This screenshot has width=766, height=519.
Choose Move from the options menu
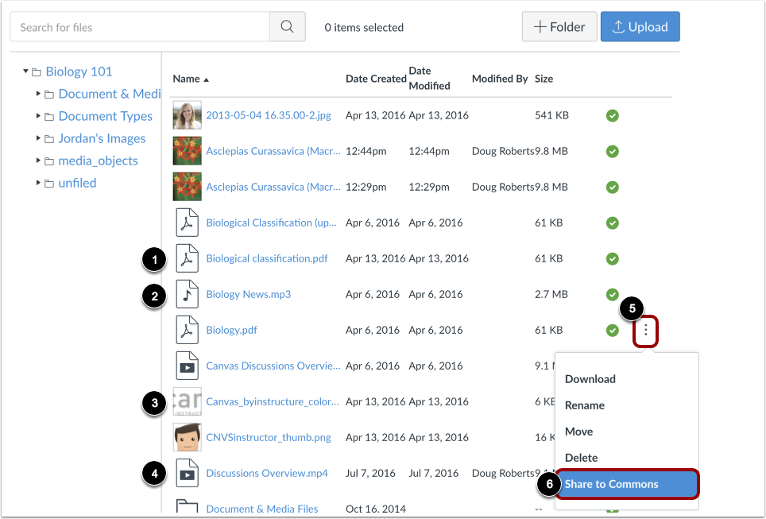(x=579, y=432)
